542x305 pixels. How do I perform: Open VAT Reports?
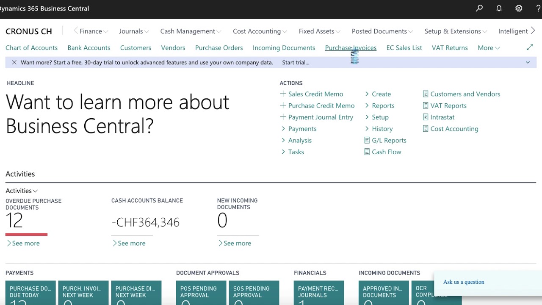[x=445, y=105]
